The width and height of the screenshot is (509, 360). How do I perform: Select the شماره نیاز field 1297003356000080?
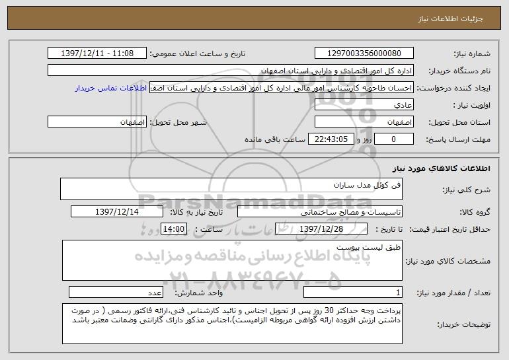point(364,54)
